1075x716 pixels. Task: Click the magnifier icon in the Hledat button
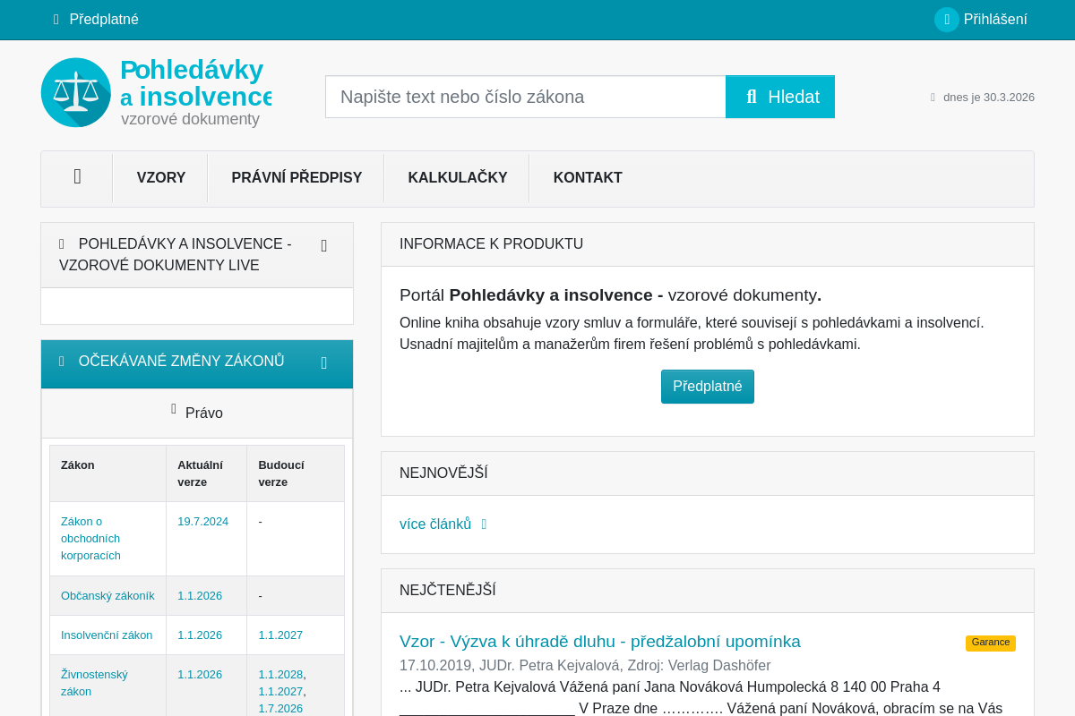(x=752, y=97)
